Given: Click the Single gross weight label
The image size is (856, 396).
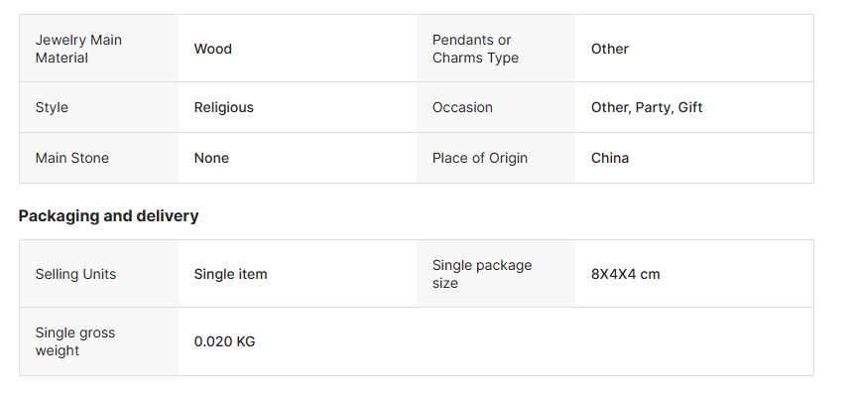Looking at the screenshot, I should coord(75,341).
